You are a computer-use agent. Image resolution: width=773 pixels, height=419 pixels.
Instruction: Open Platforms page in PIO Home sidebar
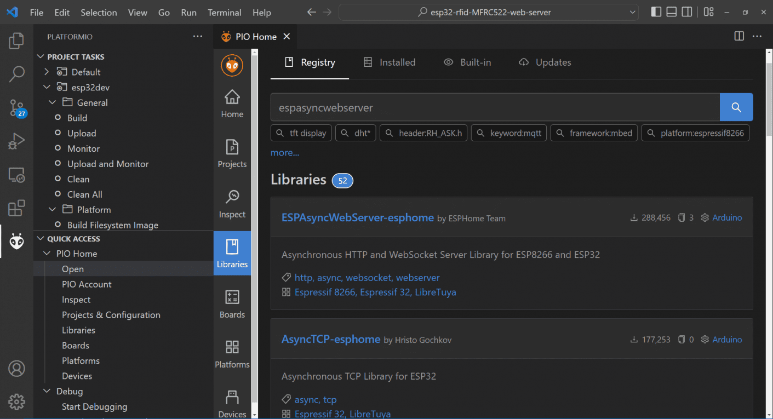point(232,354)
